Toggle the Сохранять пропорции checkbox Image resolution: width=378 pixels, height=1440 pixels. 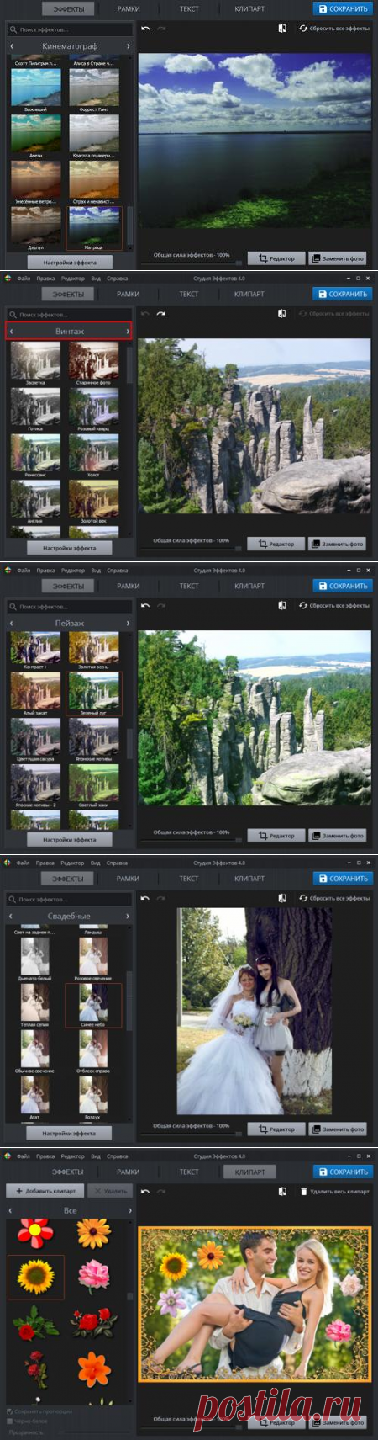[9, 1411]
